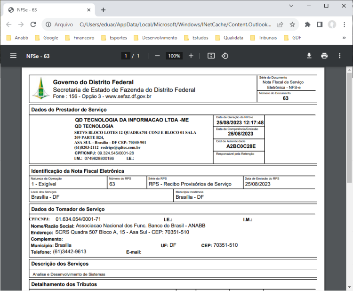Maximize the browser window

pyautogui.click(x=326, y=6)
